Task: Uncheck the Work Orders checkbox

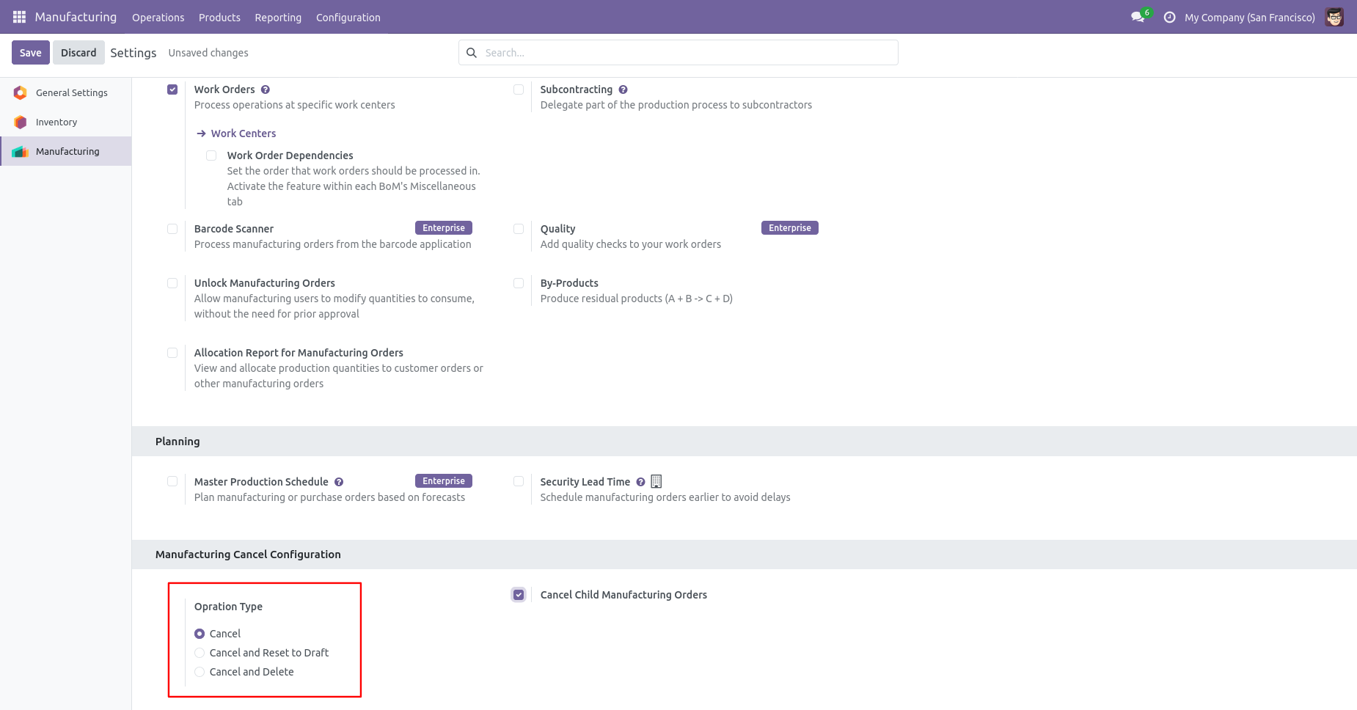Action: tap(172, 89)
